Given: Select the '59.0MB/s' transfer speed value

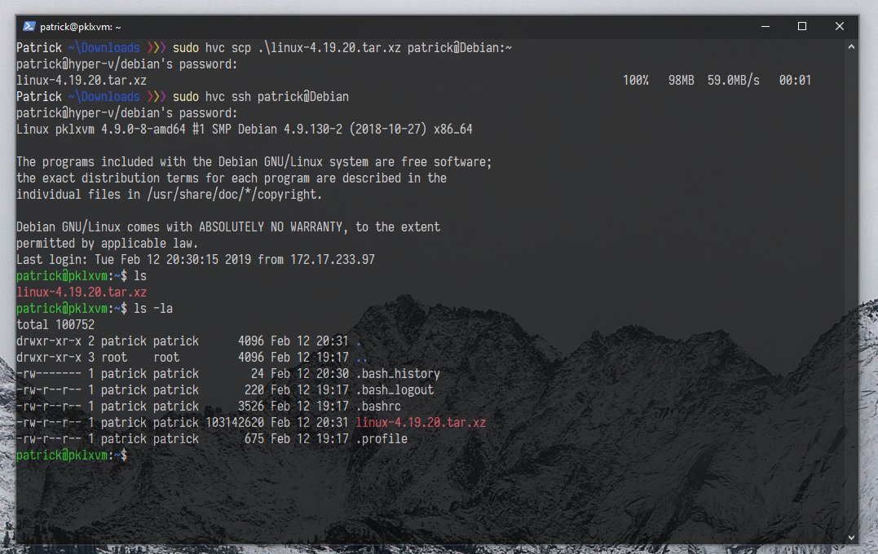Looking at the screenshot, I should [x=734, y=81].
